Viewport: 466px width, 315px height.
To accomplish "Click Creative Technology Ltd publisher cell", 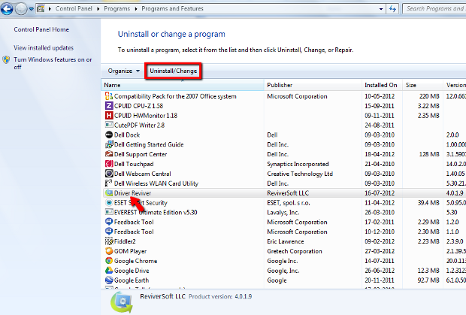I will coord(300,174).
